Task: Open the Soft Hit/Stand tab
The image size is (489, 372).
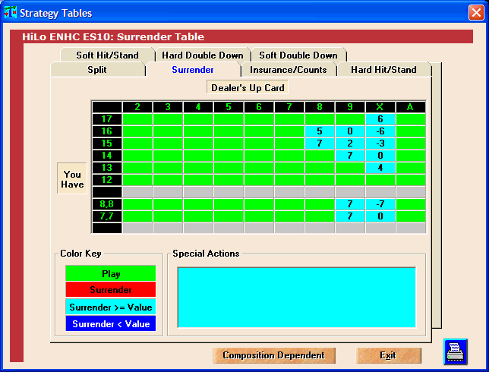Action: pos(107,55)
